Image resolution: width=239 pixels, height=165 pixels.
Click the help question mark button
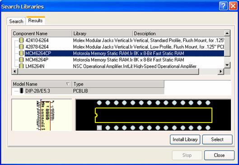223,6
